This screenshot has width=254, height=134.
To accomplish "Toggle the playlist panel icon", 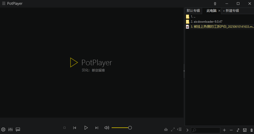I will pos(179,129).
